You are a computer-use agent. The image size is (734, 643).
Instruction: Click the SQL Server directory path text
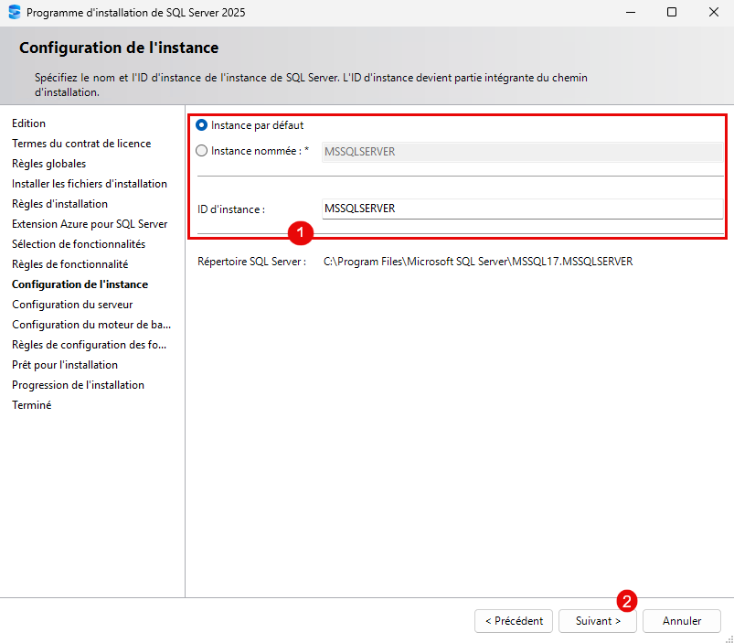478,262
